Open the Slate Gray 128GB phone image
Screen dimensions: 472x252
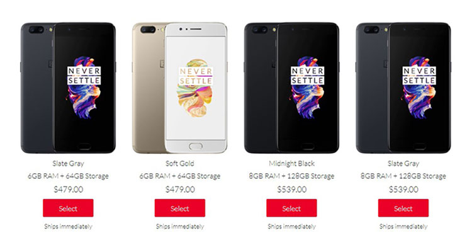(x=403, y=88)
